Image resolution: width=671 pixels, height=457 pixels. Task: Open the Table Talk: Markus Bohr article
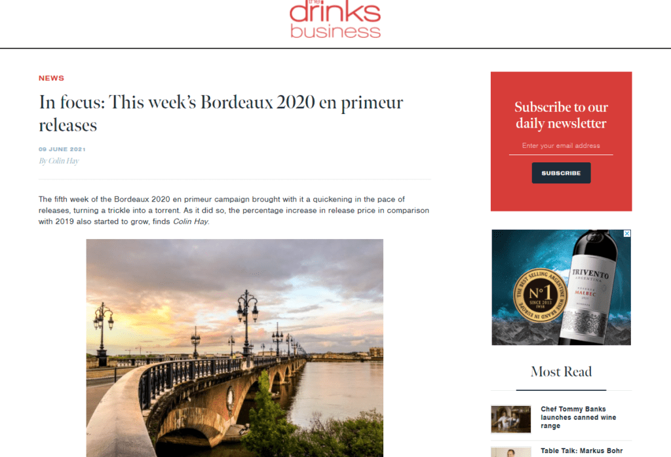582,451
